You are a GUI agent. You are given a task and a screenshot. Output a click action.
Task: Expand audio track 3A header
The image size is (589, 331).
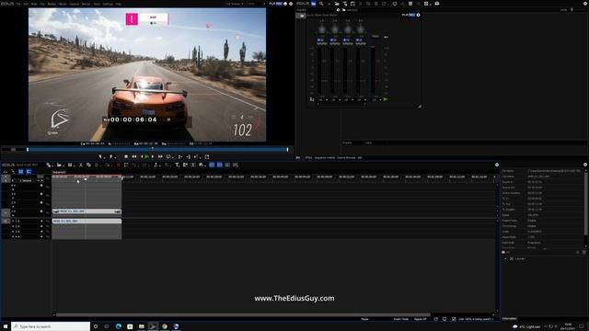tap(13, 232)
